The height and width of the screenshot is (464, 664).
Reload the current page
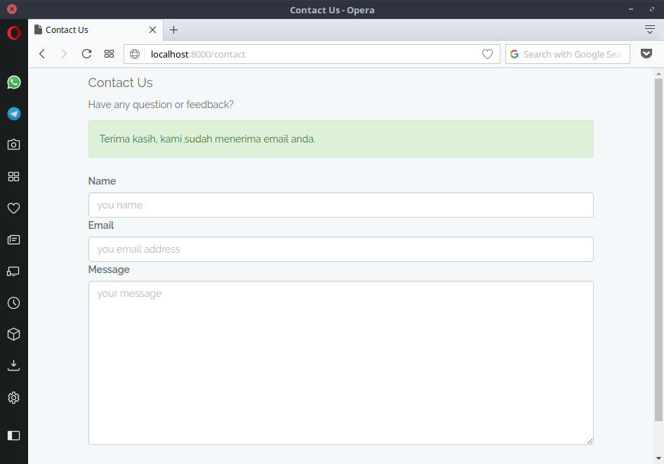click(x=86, y=54)
